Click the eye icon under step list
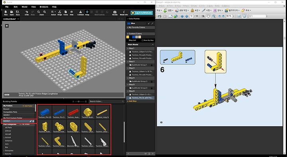 click(145, 154)
